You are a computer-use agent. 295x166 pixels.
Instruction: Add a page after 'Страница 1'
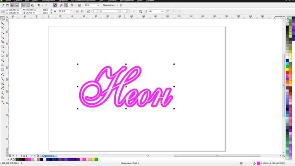[38, 156]
